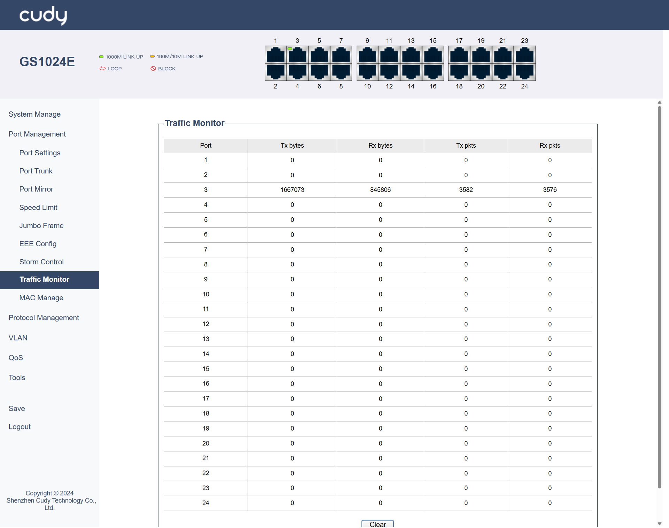Expand the System Manage menu section
The image size is (669, 528).
34,114
